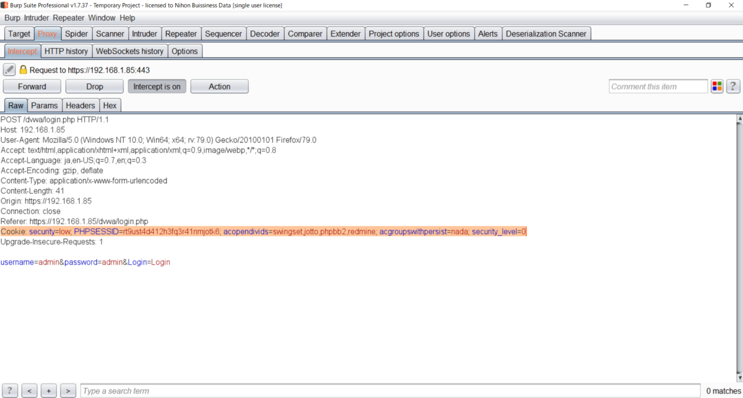Open the Proxy Options sub-tab
The image size is (743, 398).
tap(185, 51)
